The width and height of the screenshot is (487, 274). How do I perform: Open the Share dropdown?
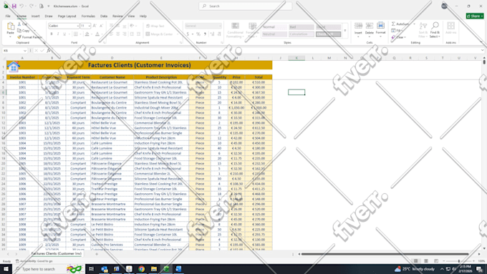[x=475, y=16]
